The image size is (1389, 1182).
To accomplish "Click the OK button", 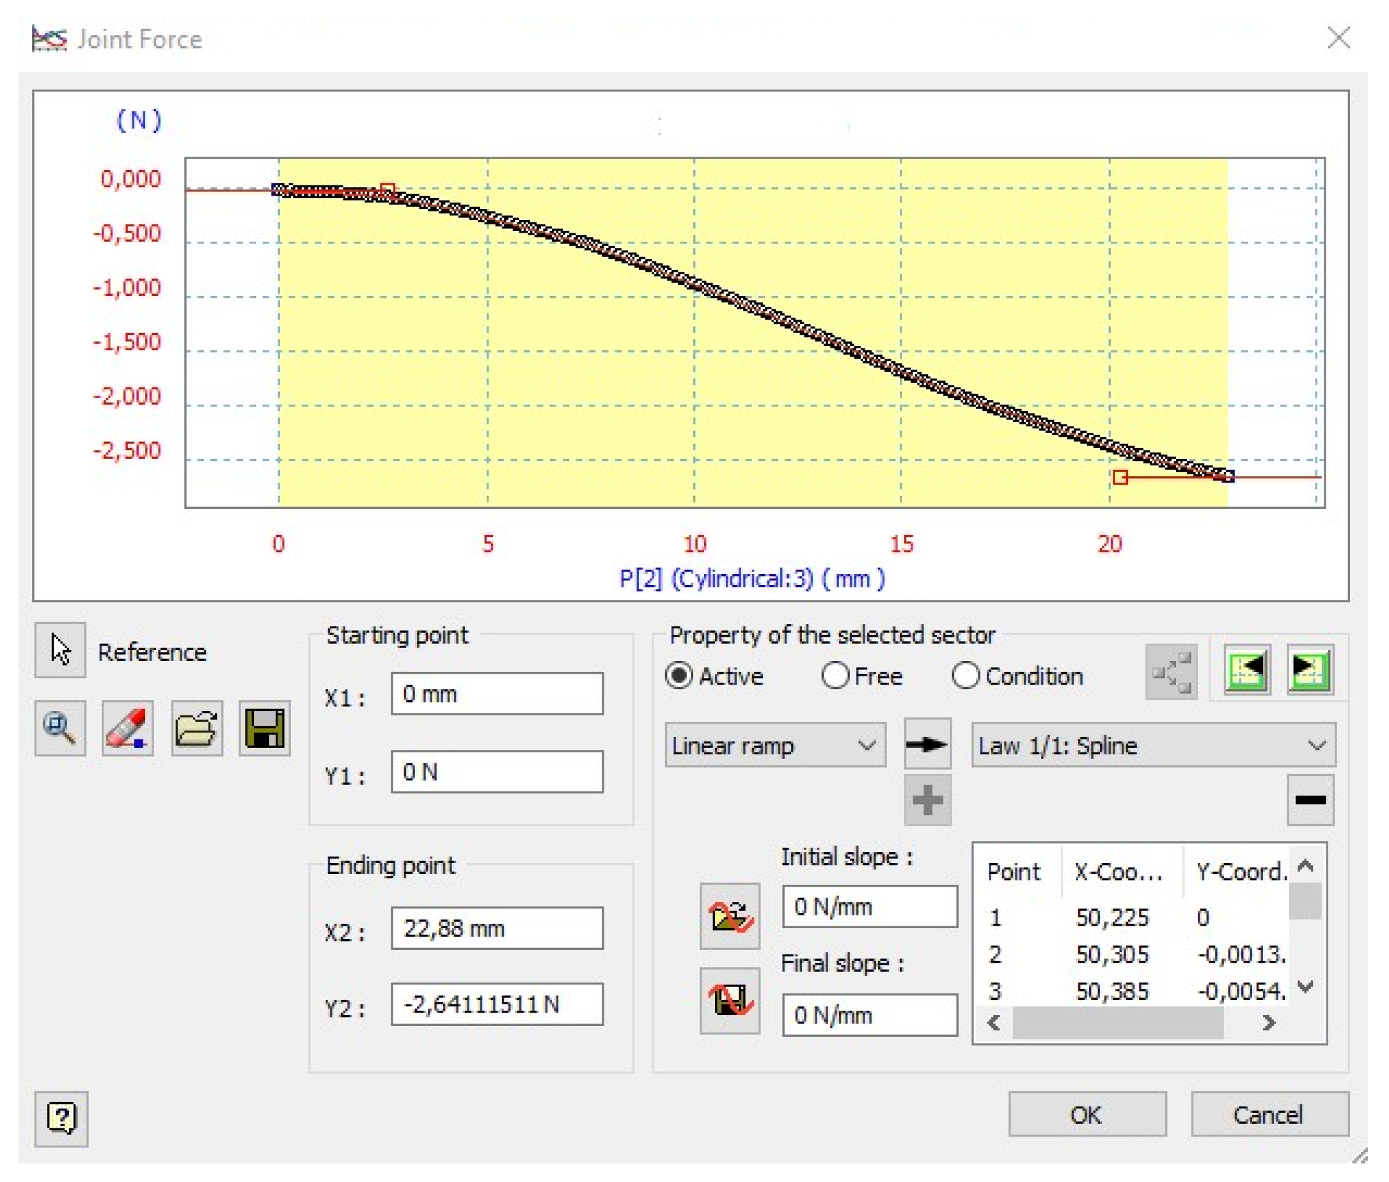I will click(1087, 1115).
